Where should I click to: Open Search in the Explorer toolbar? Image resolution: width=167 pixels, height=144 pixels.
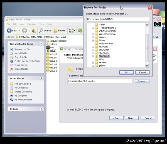coord(45,30)
